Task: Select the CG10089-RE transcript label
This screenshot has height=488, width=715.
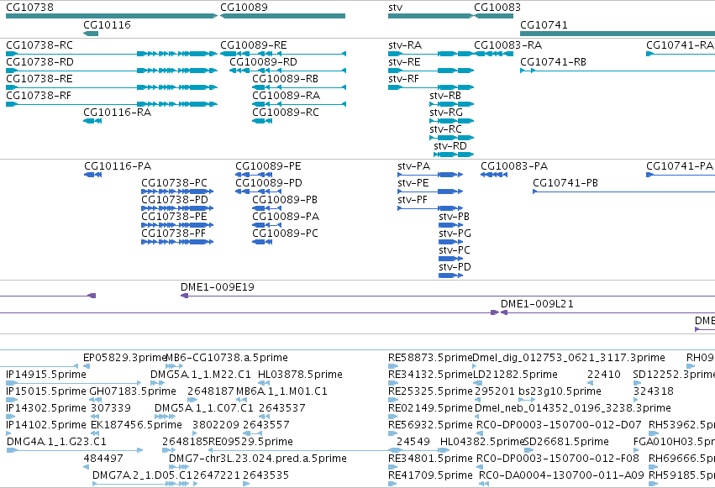Action: [x=254, y=45]
